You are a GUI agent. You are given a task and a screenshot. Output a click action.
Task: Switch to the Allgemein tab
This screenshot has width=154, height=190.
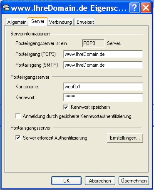click(x=17, y=22)
